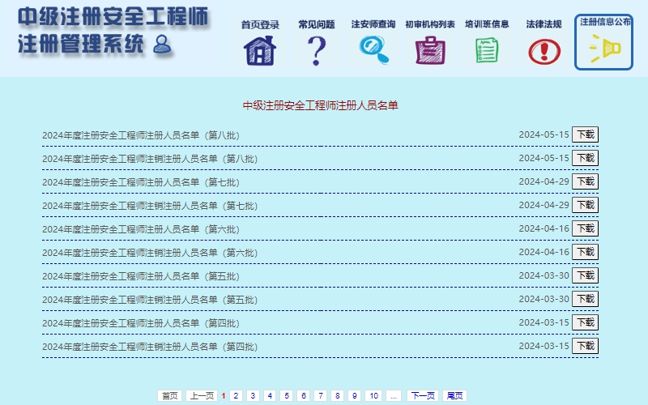Image resolution: width=648 pixels, height=405 pixels.
Task: Click the house icon for 首页登录
Action: point(260,50)
